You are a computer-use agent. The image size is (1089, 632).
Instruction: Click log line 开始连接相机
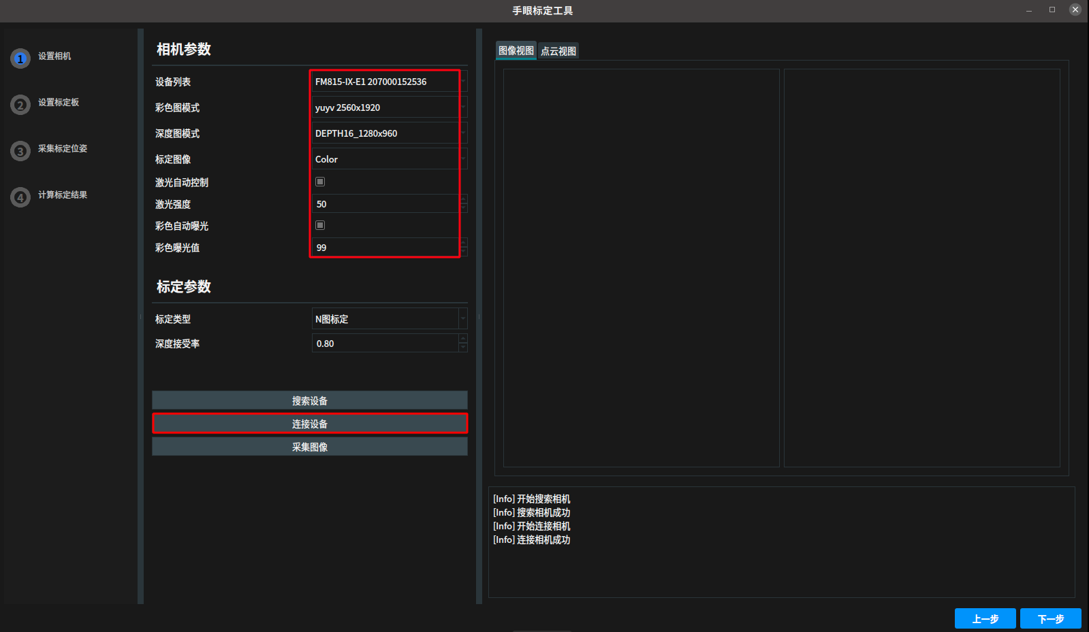532,526
